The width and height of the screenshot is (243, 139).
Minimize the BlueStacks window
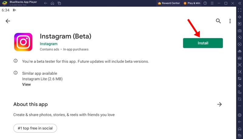click(219, 3)
